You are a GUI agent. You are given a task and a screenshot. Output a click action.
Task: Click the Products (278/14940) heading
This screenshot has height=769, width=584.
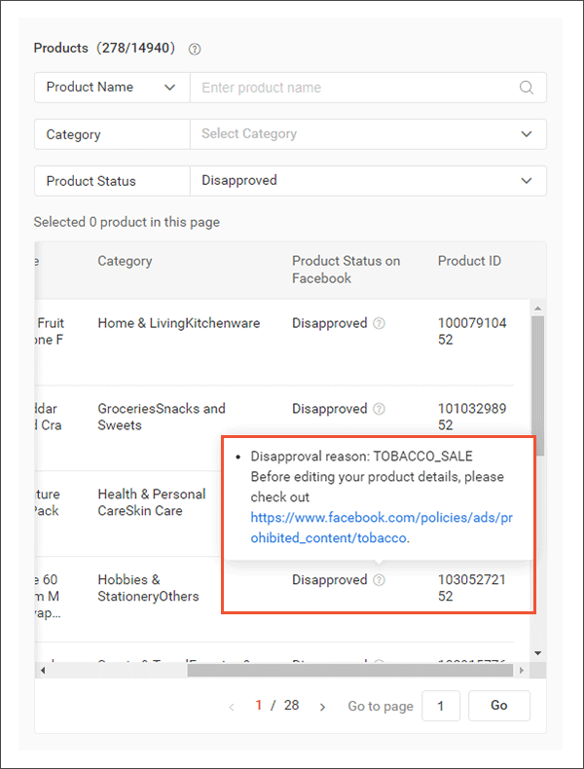[104, 48]
